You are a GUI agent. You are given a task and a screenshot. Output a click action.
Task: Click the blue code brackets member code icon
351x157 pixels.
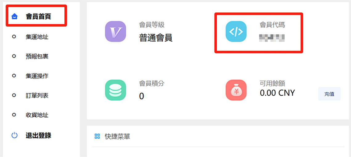pyautogui.click(x=236, y=31)
